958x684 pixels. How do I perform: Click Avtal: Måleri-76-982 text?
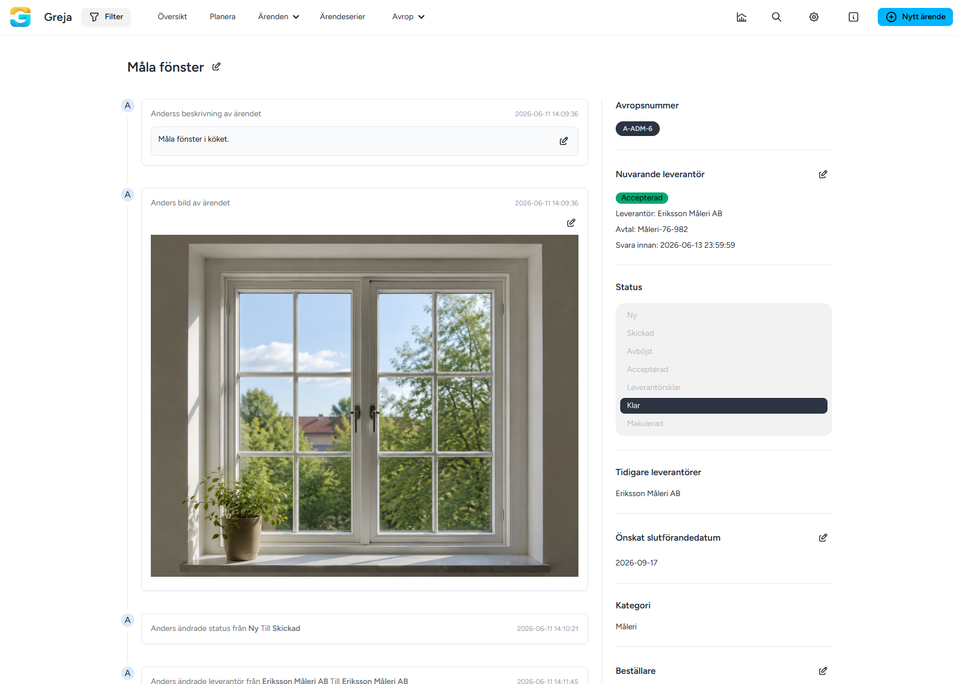point(652,229)
